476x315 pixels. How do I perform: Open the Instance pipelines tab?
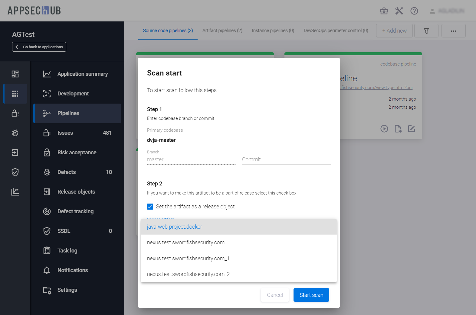click(273, 31)
